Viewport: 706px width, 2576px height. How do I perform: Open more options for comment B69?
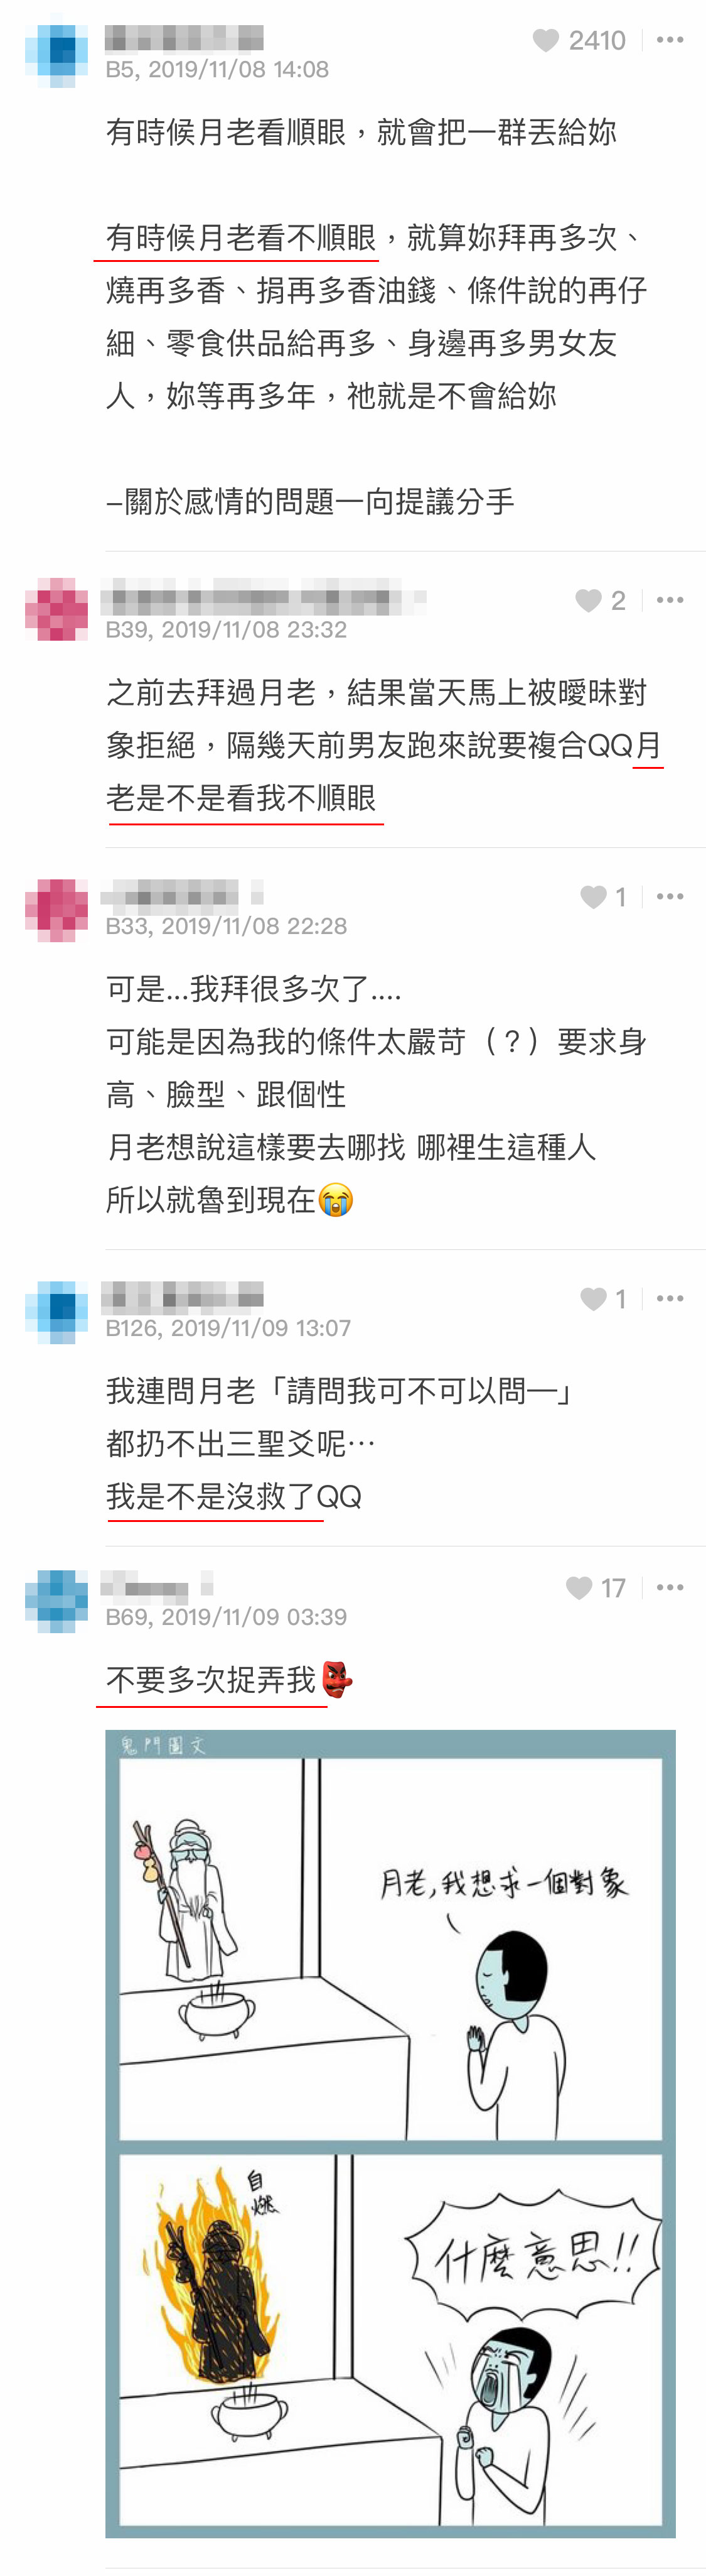tap(670, 1587)
